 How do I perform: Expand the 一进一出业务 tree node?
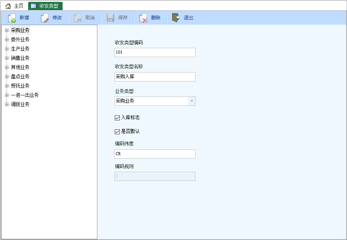coord(7,95)
